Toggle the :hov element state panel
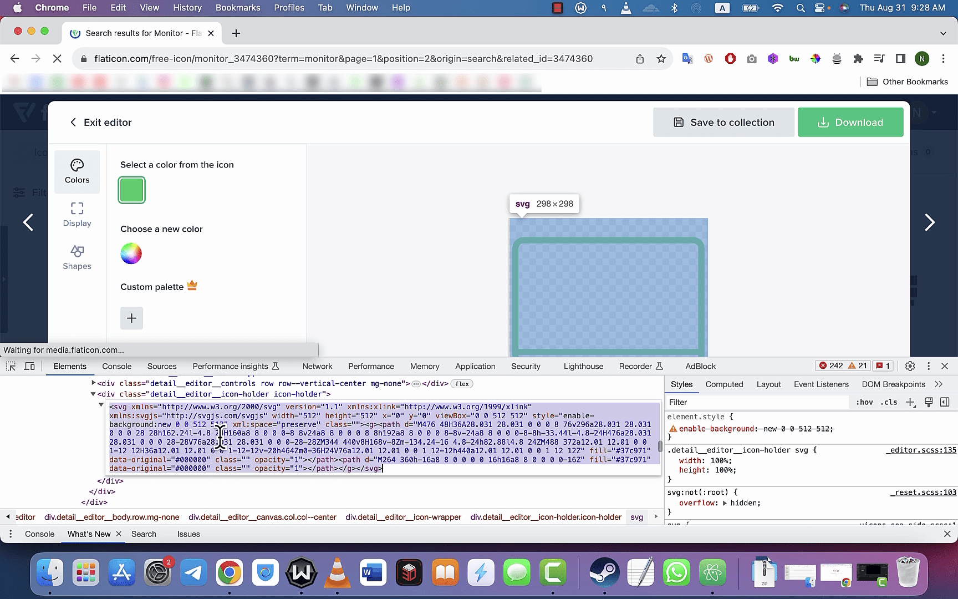The width and height of the screenshot is (958, 599). tap(864, 403)
